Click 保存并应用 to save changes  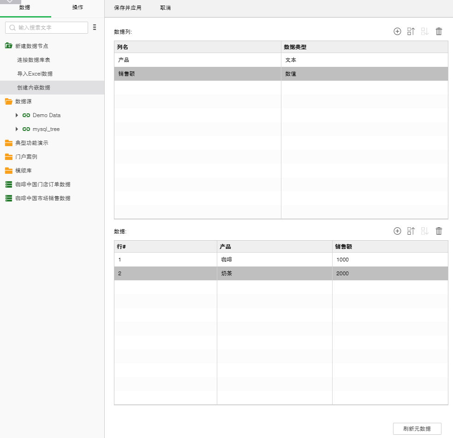[127, 8]
